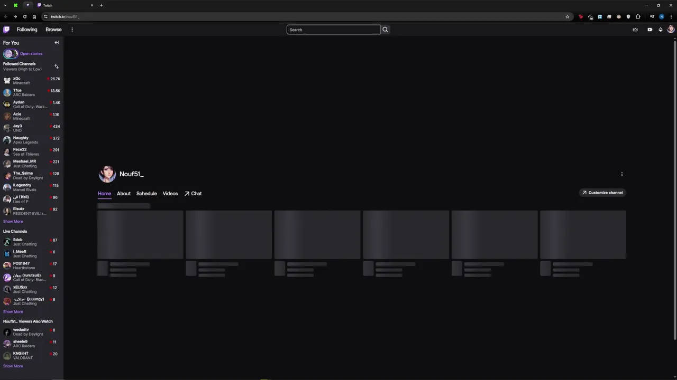Viewport: 677px width, 380px height.
Task: Open Jay3 channel avatar in sidebar
Action: (x=7, y=128)
